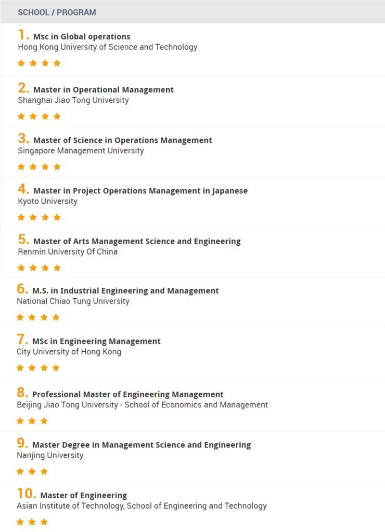This screenshot has height=532, width=385.
Task: Click the orange rank number 10
Action: click(x=26, y=494)
